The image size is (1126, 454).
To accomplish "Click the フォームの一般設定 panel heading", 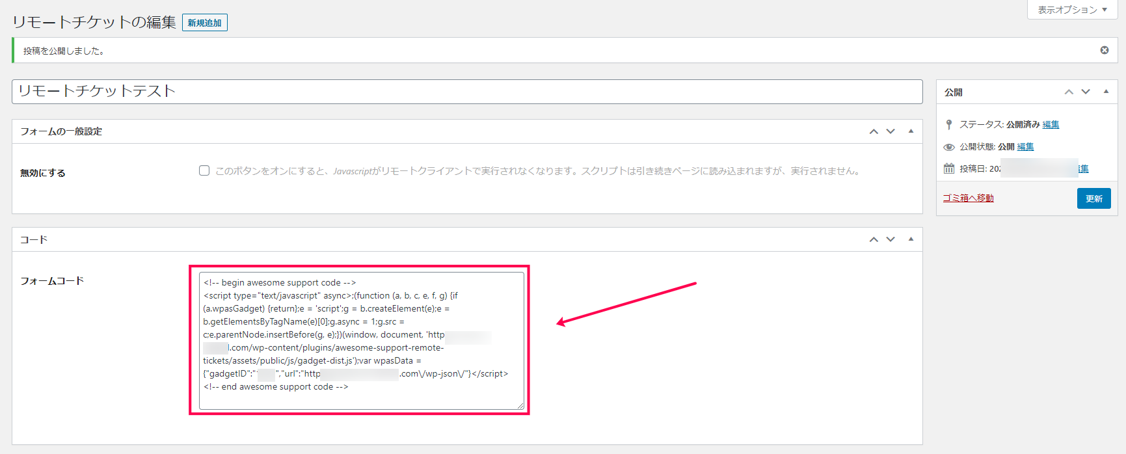I will [61, 131].
